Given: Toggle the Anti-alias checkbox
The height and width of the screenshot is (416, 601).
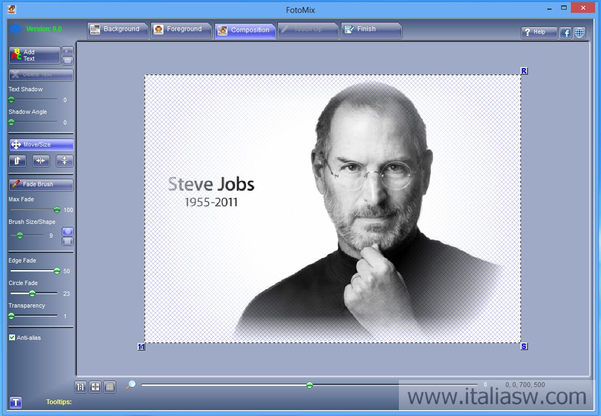Looking at the screenshot, I should pos(12,338).
